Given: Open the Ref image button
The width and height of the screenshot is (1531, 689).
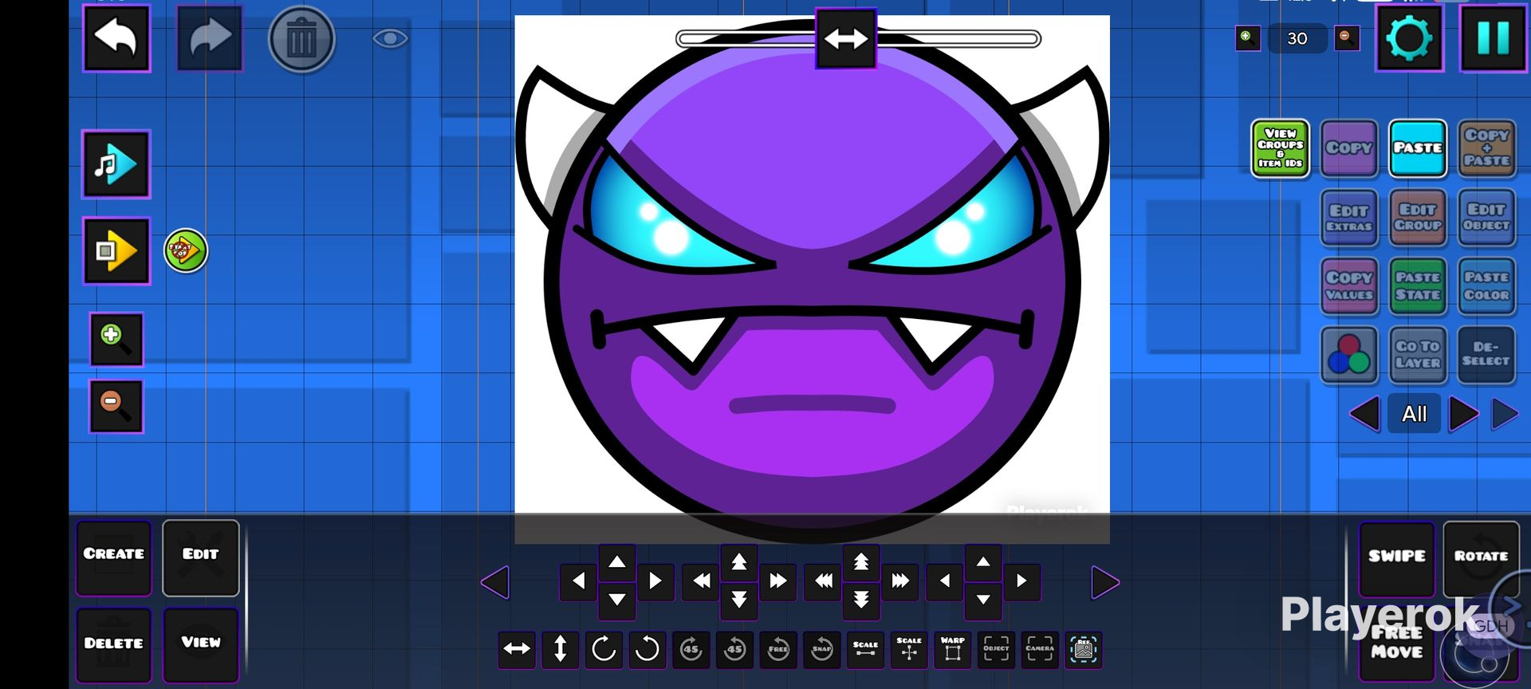Looking at the screenshot, I should click(x=1084, y=649).
